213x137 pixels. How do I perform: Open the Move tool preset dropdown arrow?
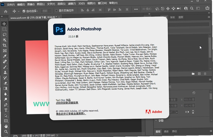click(x=19, y=11)
